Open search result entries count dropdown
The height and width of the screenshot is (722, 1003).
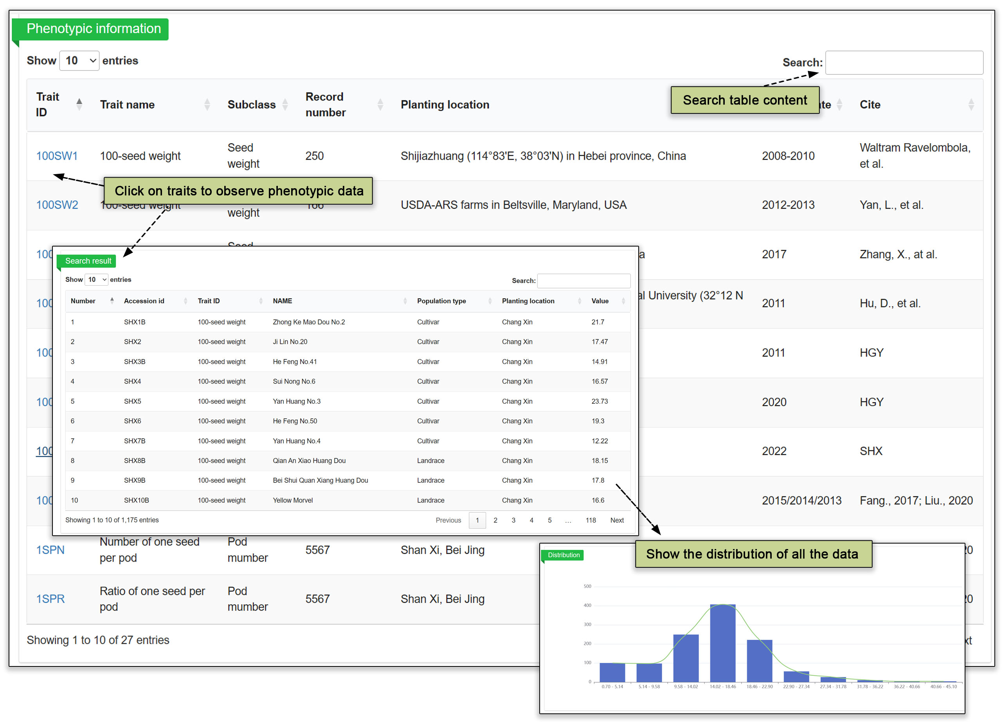[96, 279]
